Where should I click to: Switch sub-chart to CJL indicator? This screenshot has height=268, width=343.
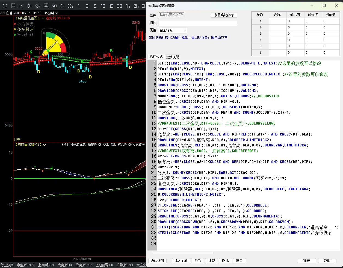(113, 145)
